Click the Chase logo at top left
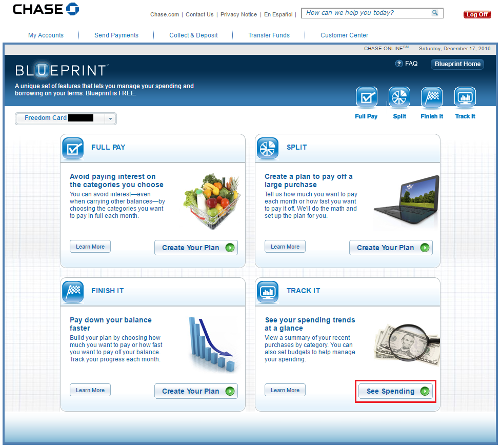This screenshot has height=448, width=501. [46, 9]
